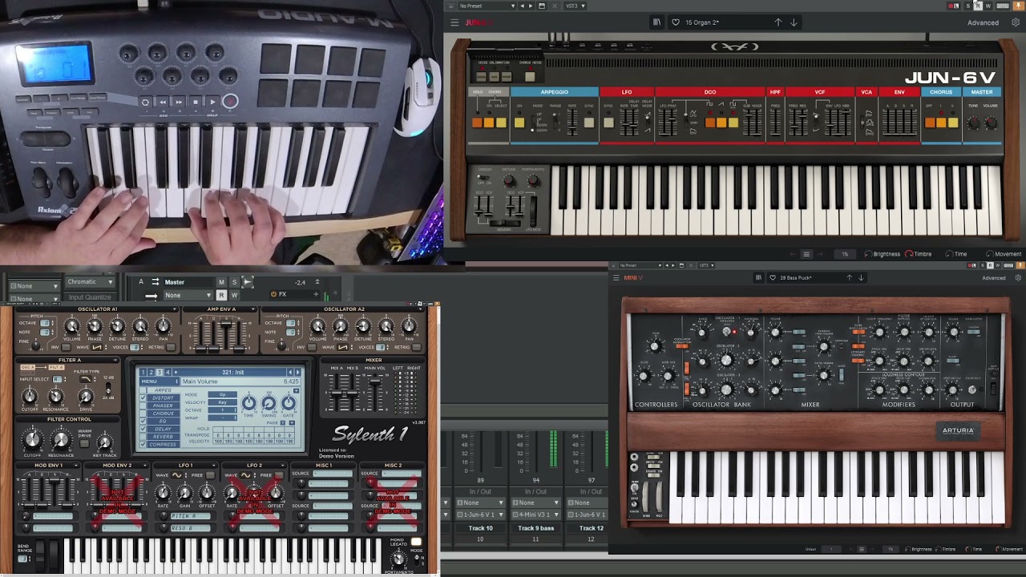This screenshot has width=1026, height=577.
Task: Open the Jun-6 V hamburger menu
Action: click(x=454, y=22)
